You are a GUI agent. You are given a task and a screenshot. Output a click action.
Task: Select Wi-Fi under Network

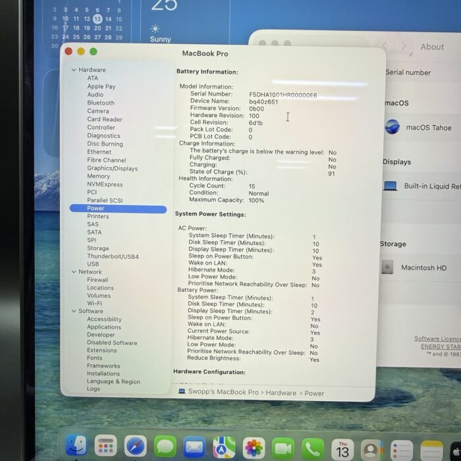point(94,303)
